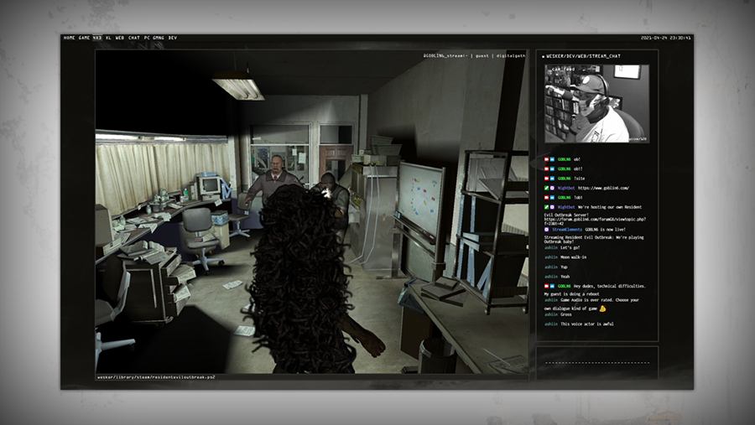Click blue badge on GOBLN6 'ob!!' message
The image size is (755, 425).
552,169
